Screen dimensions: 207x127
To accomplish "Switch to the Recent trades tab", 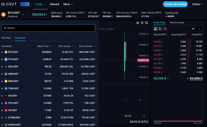I will click(177, 23).
